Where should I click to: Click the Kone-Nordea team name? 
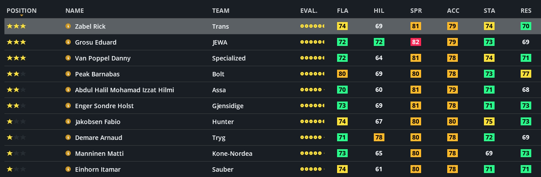(x=232, y=154)
